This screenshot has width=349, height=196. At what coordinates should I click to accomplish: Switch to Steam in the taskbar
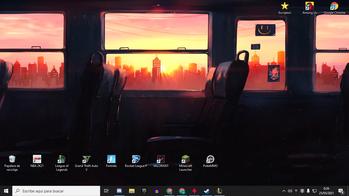coord(207,191)
